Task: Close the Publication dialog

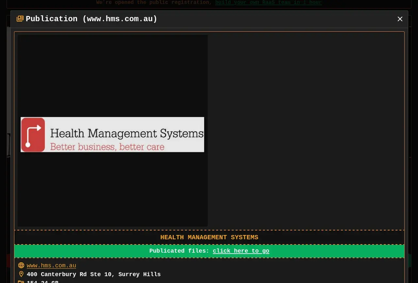Action: [400, 19]
